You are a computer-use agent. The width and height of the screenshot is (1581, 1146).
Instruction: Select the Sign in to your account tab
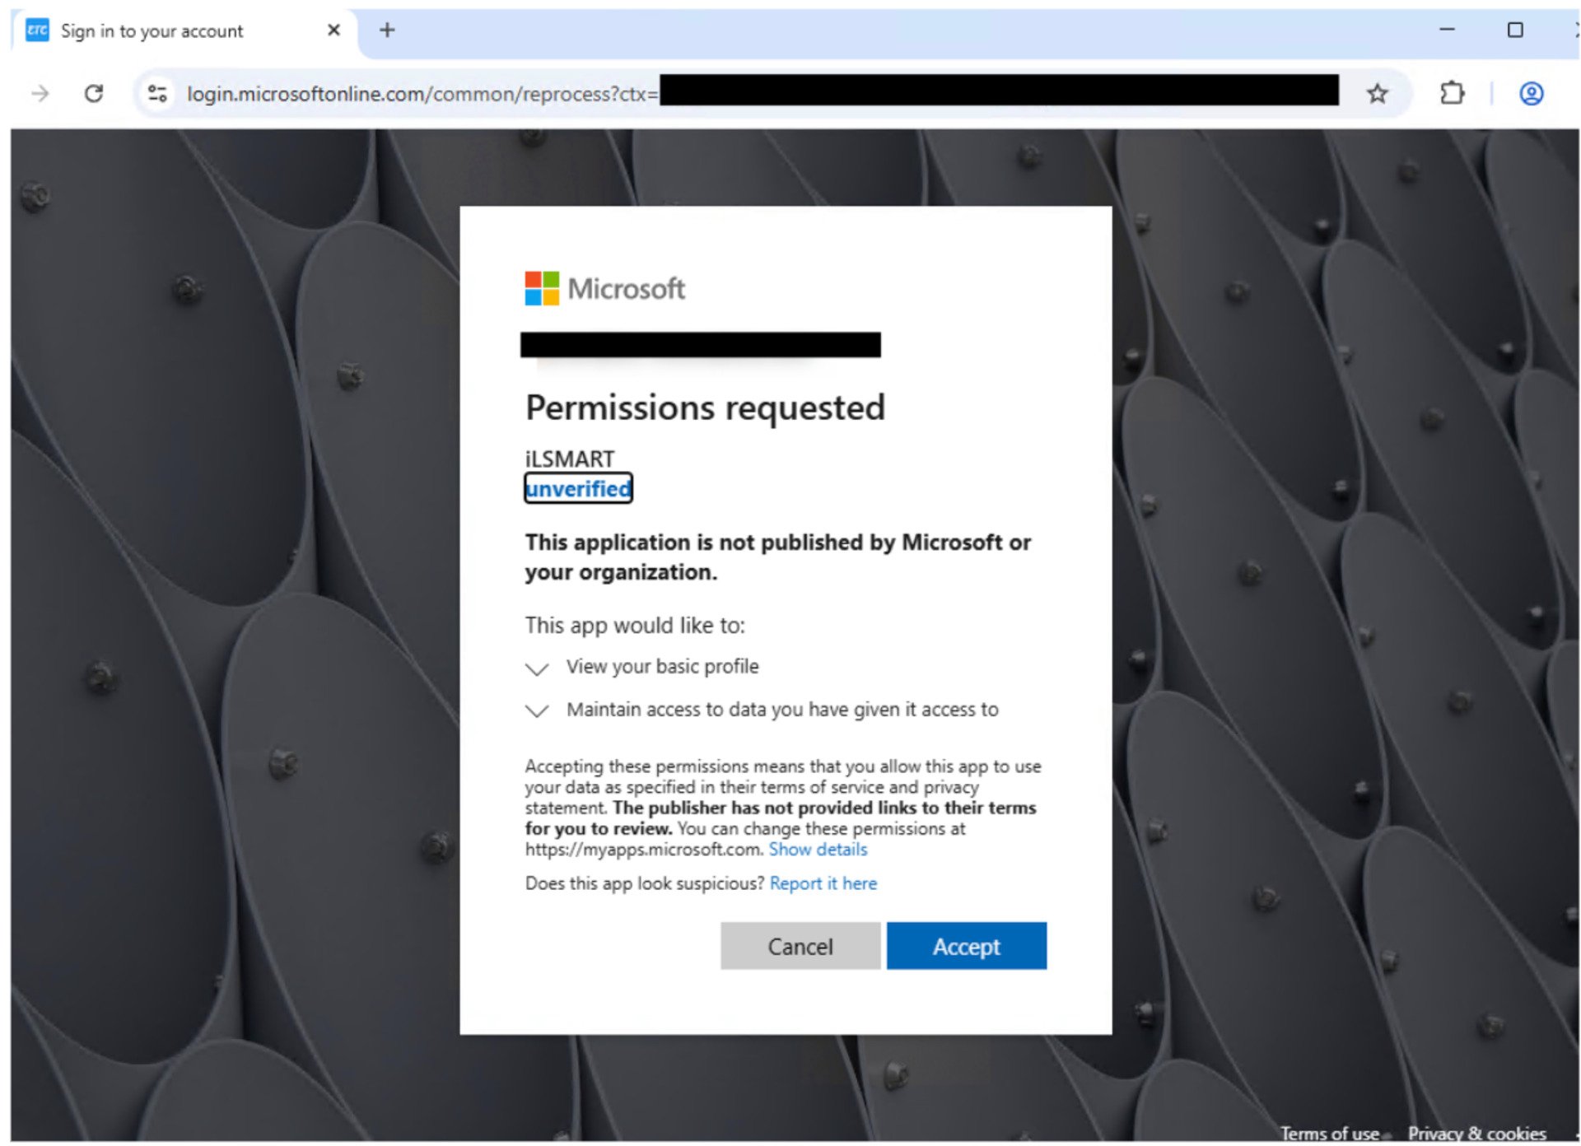[x=152, y=30]
